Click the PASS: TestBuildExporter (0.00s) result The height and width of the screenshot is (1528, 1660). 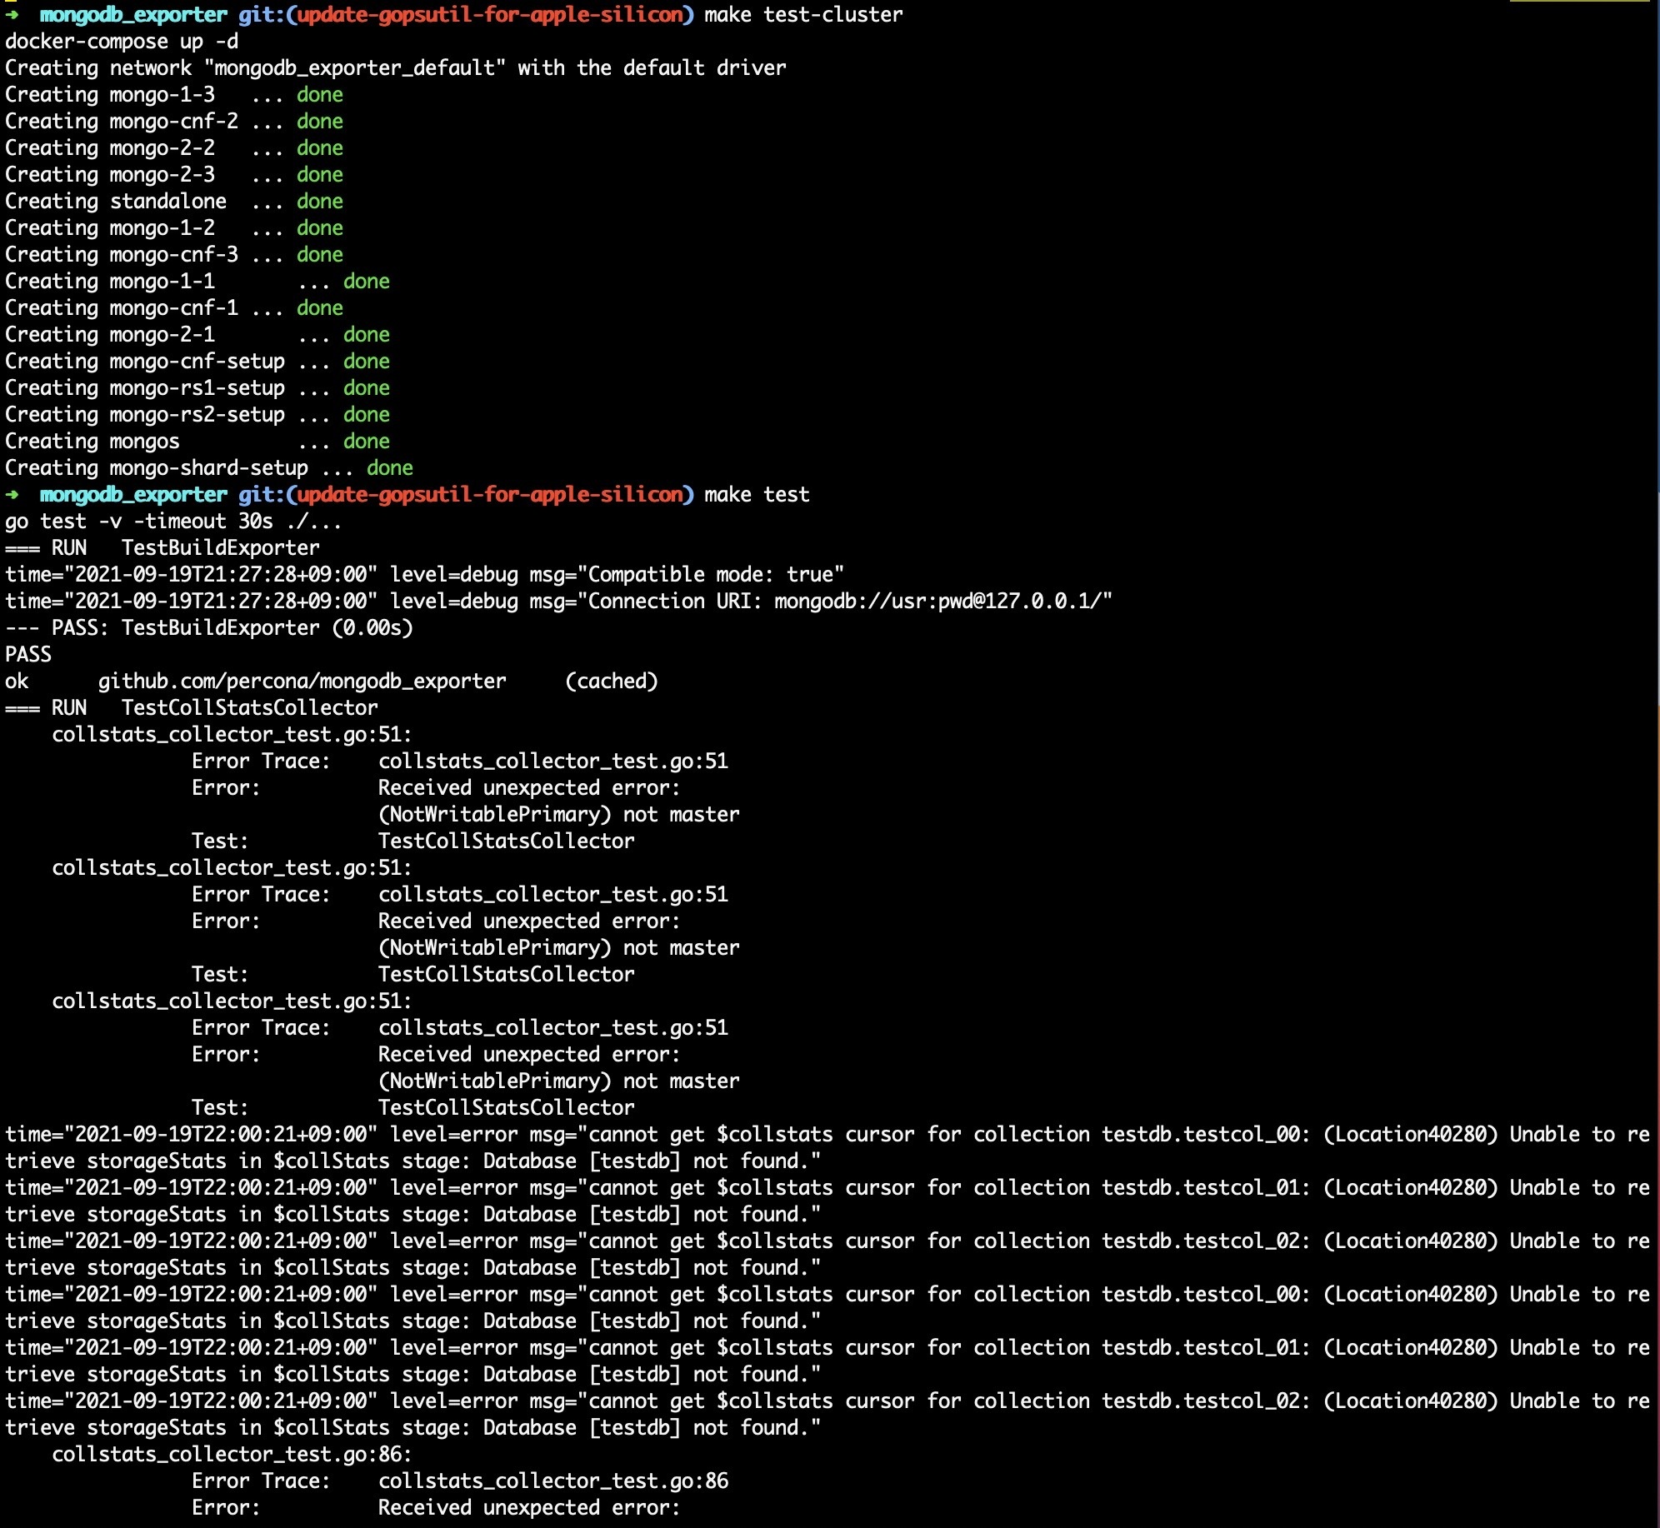click(x=208, y=627)
